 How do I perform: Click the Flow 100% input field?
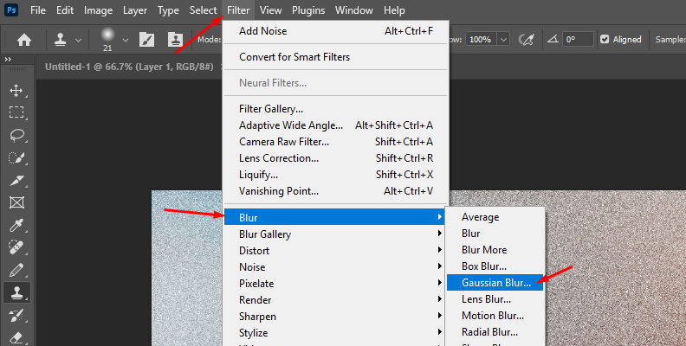(x=481, y=39)
